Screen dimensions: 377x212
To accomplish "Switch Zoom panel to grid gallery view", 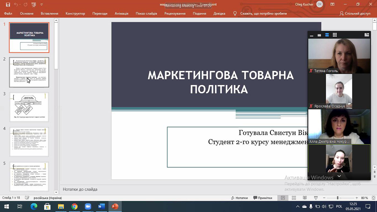I will click(335, 35).
